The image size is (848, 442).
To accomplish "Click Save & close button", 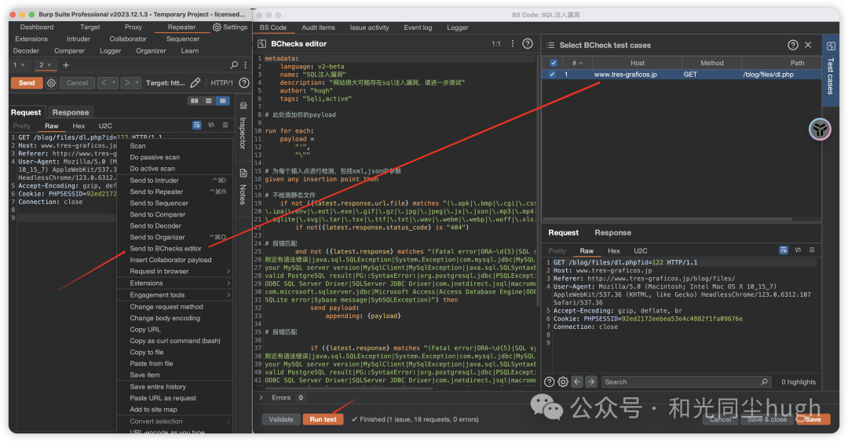I will (767, 419).
